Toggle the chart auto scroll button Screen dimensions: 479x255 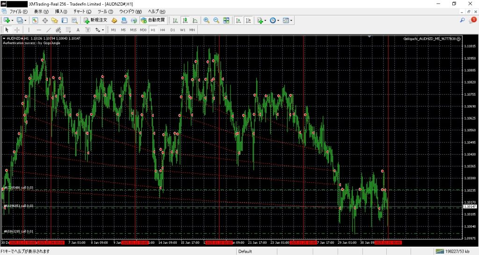tap(238, 21)
